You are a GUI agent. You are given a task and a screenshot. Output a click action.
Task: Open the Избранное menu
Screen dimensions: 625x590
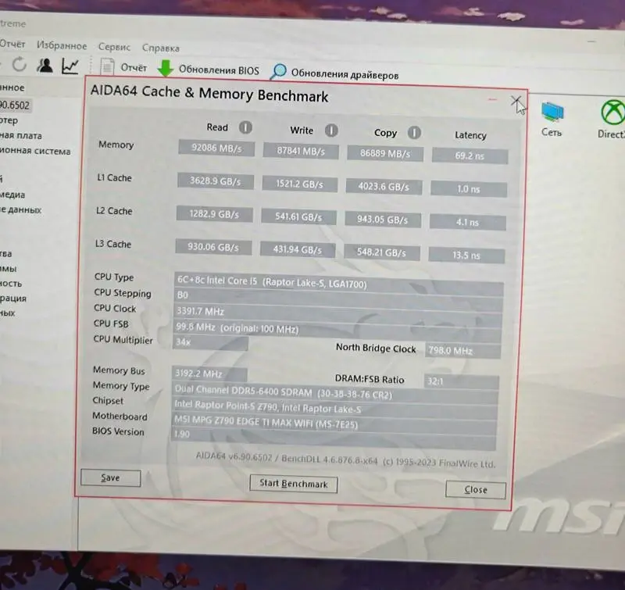62,45
